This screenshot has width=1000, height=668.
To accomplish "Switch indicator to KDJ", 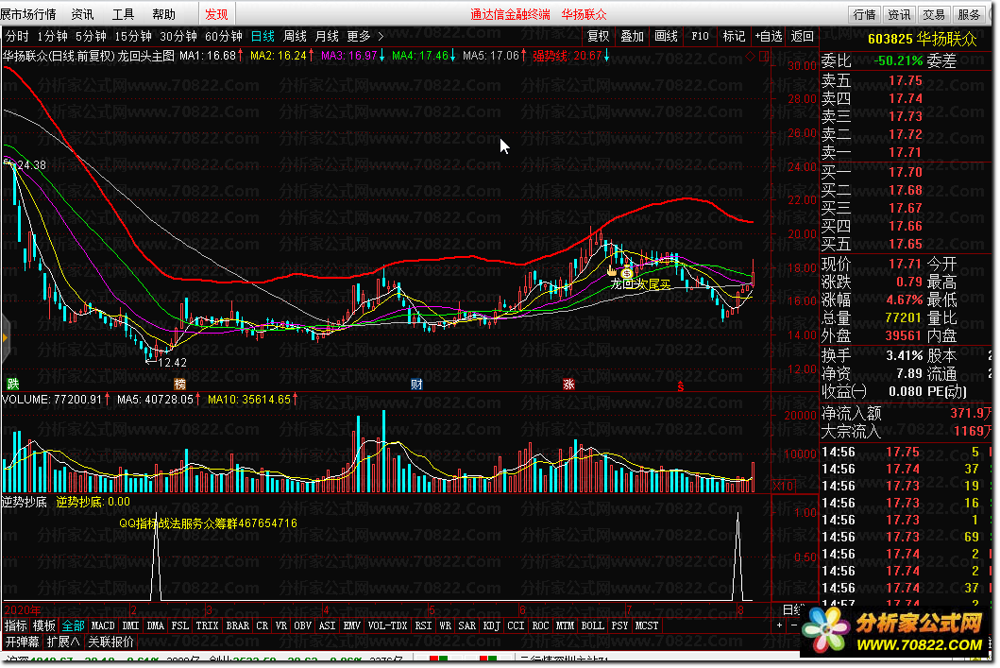I will (x=491, y=625).
